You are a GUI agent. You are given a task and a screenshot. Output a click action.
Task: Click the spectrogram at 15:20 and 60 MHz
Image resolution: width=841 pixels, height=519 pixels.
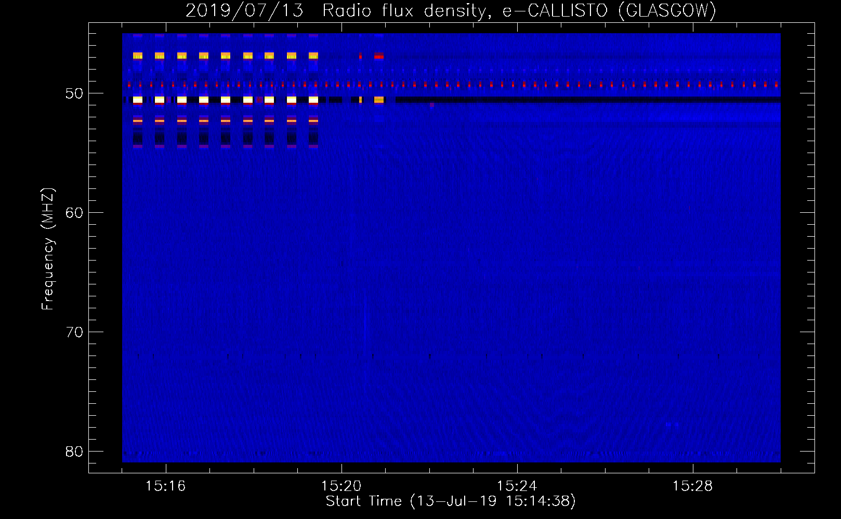tap(341, 212)
